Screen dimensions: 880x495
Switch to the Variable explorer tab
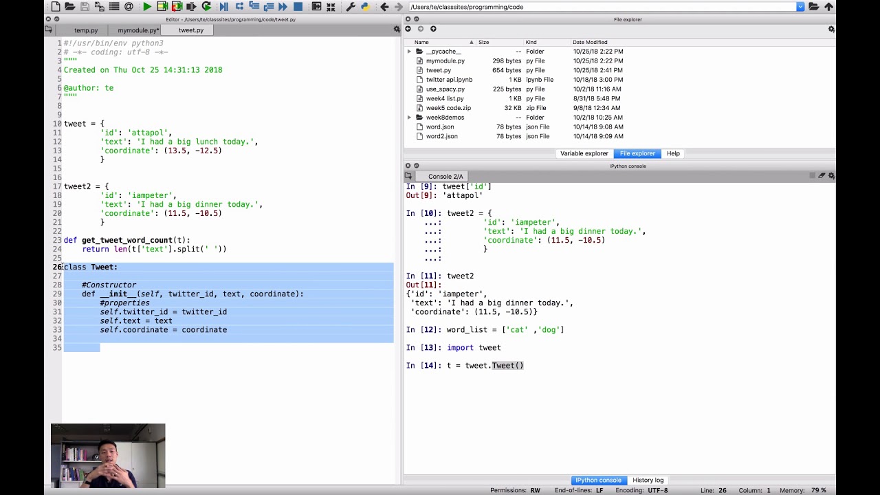point(584,153)
